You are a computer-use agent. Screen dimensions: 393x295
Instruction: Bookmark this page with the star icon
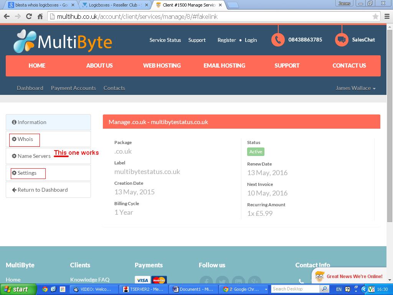click(375, 17)
